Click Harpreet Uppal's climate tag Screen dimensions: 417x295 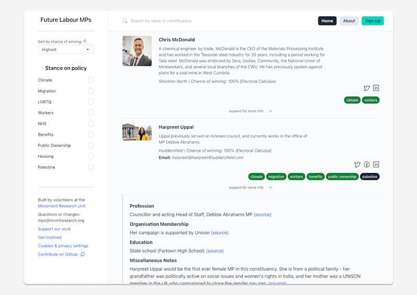256,177
